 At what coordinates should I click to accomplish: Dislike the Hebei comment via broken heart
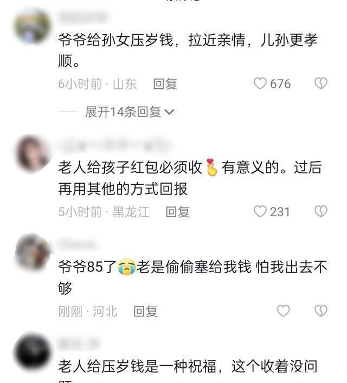321,311
